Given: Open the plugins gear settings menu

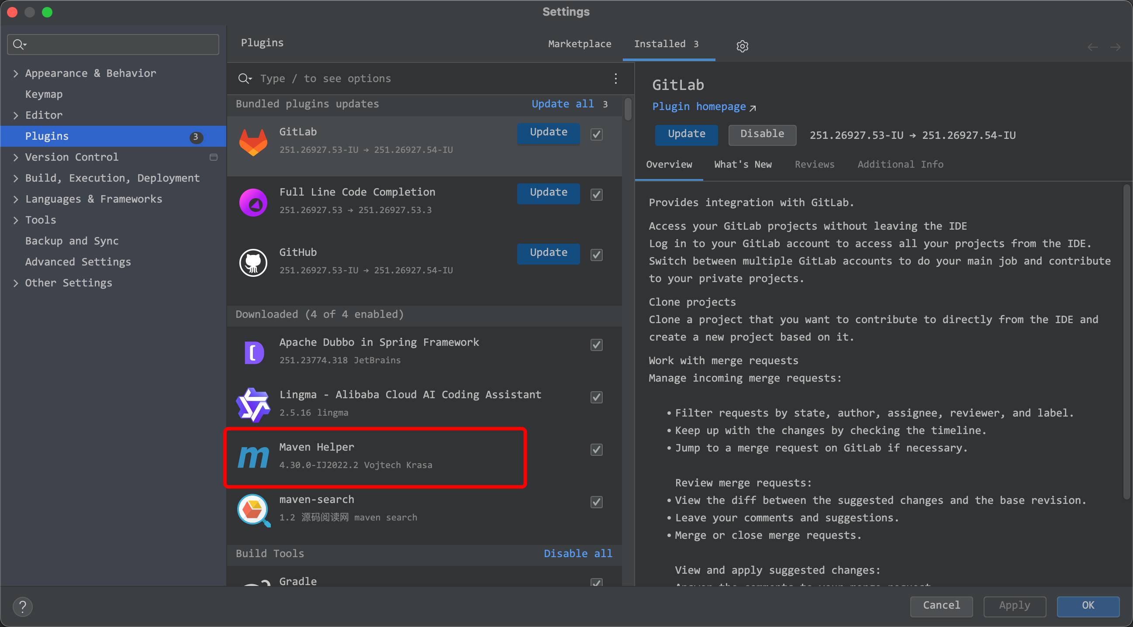Looking at the screenshot, I should point(742,46).
